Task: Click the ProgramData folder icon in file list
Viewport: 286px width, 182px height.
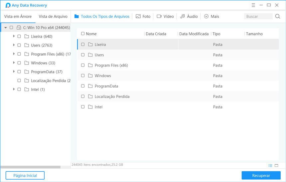Action: (90, 86)
